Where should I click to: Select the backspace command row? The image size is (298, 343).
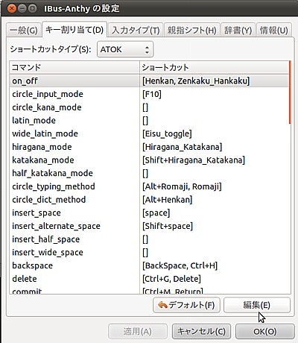[149, 265]
